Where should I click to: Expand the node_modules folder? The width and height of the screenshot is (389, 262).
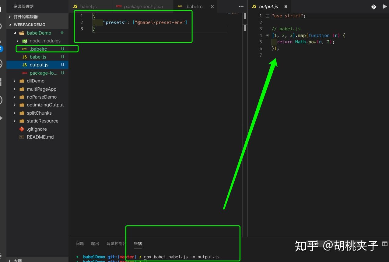tap(18, 41)
